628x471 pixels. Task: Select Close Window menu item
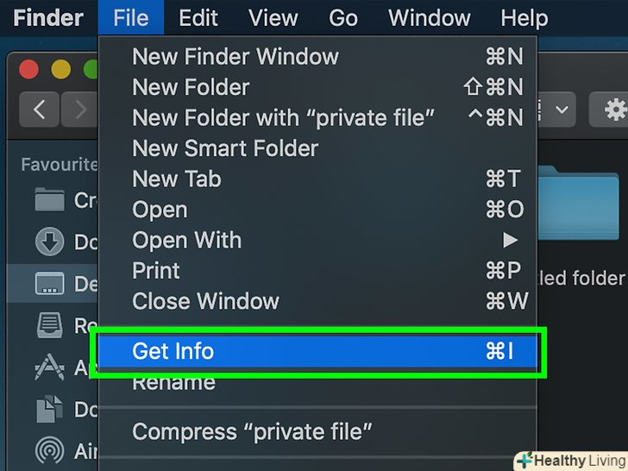[205, 302]
